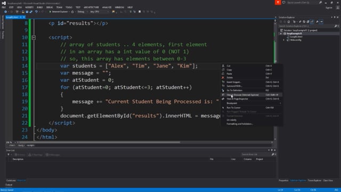Screen dimensions: 341x192
Task: Click Sign in link
Action: click(x=329, y=7)
